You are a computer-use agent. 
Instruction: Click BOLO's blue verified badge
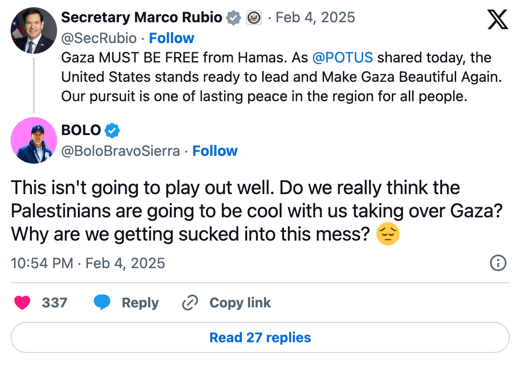(112, 130)
